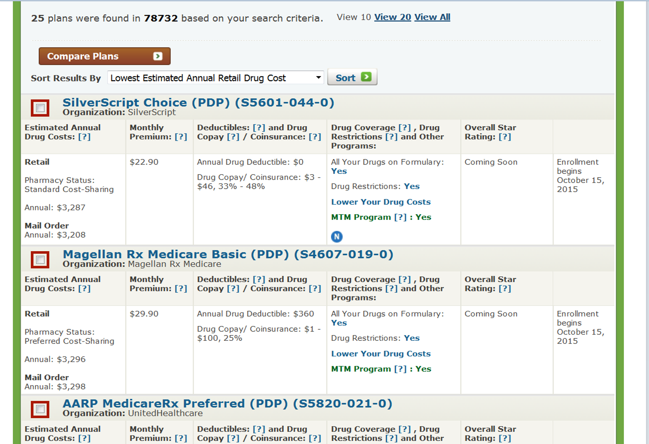
Task: Open Drug Copay help link for SilverScript
Action: (233, 137)
